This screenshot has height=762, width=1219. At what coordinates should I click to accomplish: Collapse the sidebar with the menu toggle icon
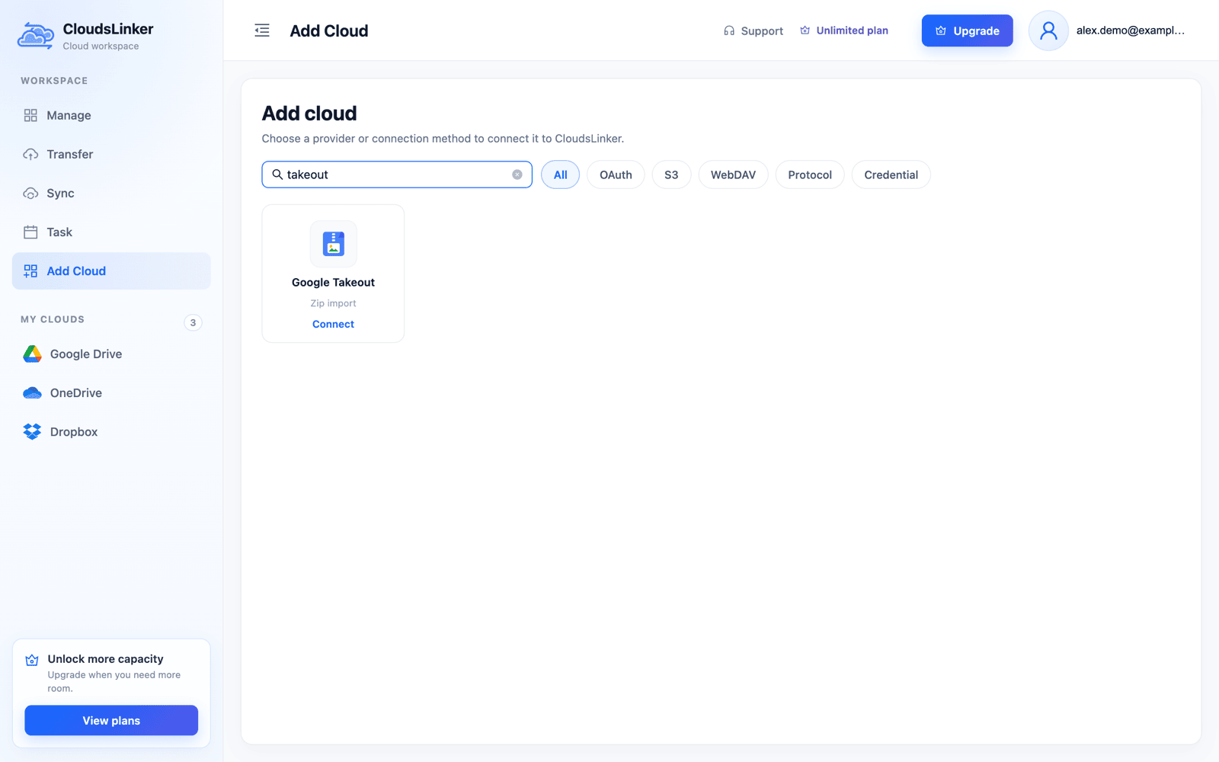pyautogui.click(x=262, y=30)
